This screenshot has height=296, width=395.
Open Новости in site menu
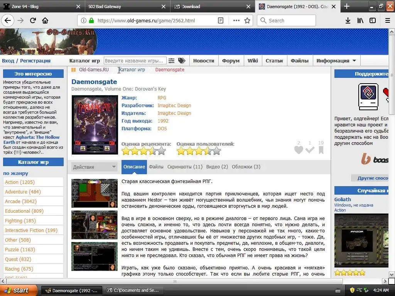204,61
